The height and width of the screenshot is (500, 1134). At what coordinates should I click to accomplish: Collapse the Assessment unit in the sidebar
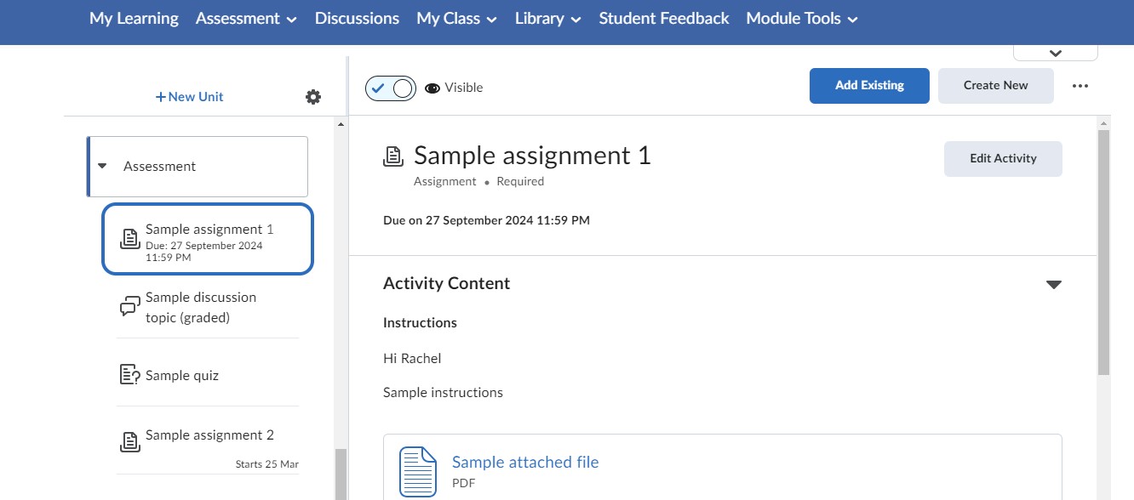tap(102, 166)
